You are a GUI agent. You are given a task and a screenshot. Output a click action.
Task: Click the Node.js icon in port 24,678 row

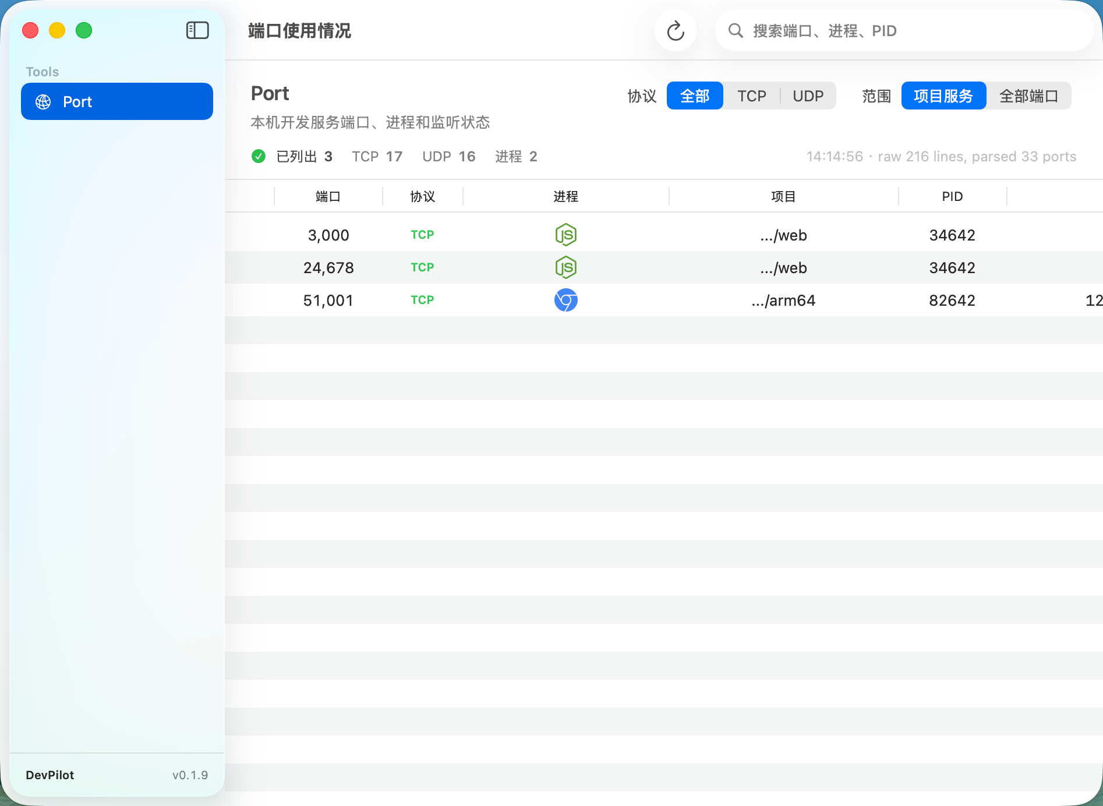pyautogui.click(x=565, y=267)
